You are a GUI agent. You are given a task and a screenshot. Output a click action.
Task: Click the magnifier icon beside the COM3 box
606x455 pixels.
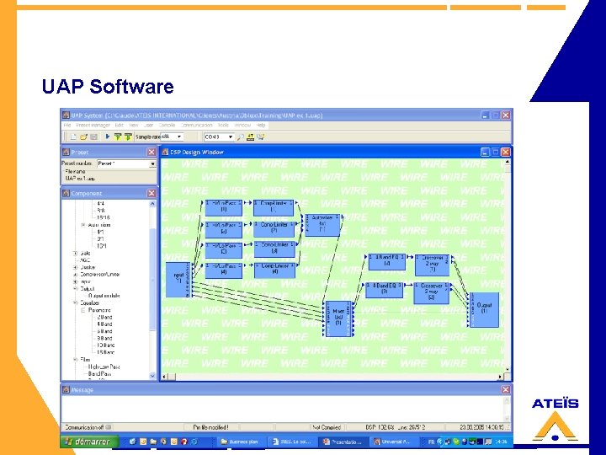(240, 136)
